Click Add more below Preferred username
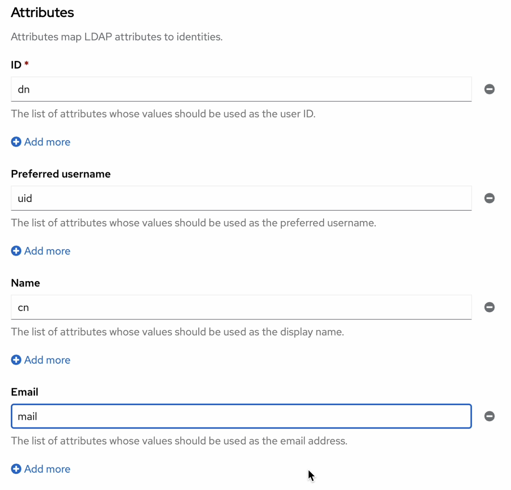Viewport: 511px width, 490px height. [x=47, y=251]
